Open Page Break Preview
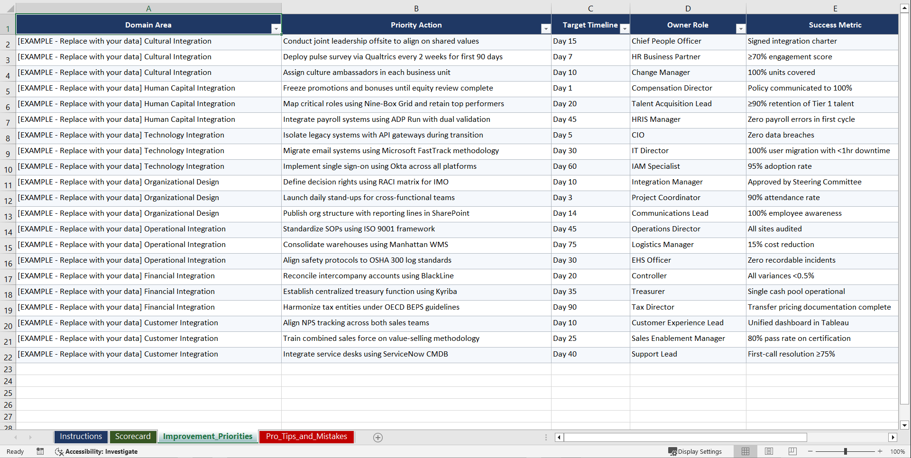This screenshot has height=458, width=911. point(792,451)
